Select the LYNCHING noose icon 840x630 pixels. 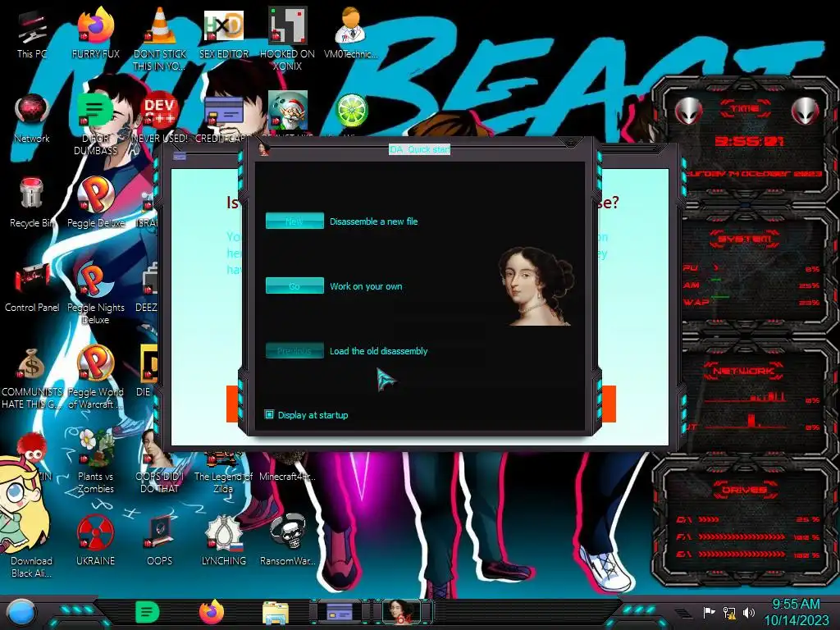point(224,541)
